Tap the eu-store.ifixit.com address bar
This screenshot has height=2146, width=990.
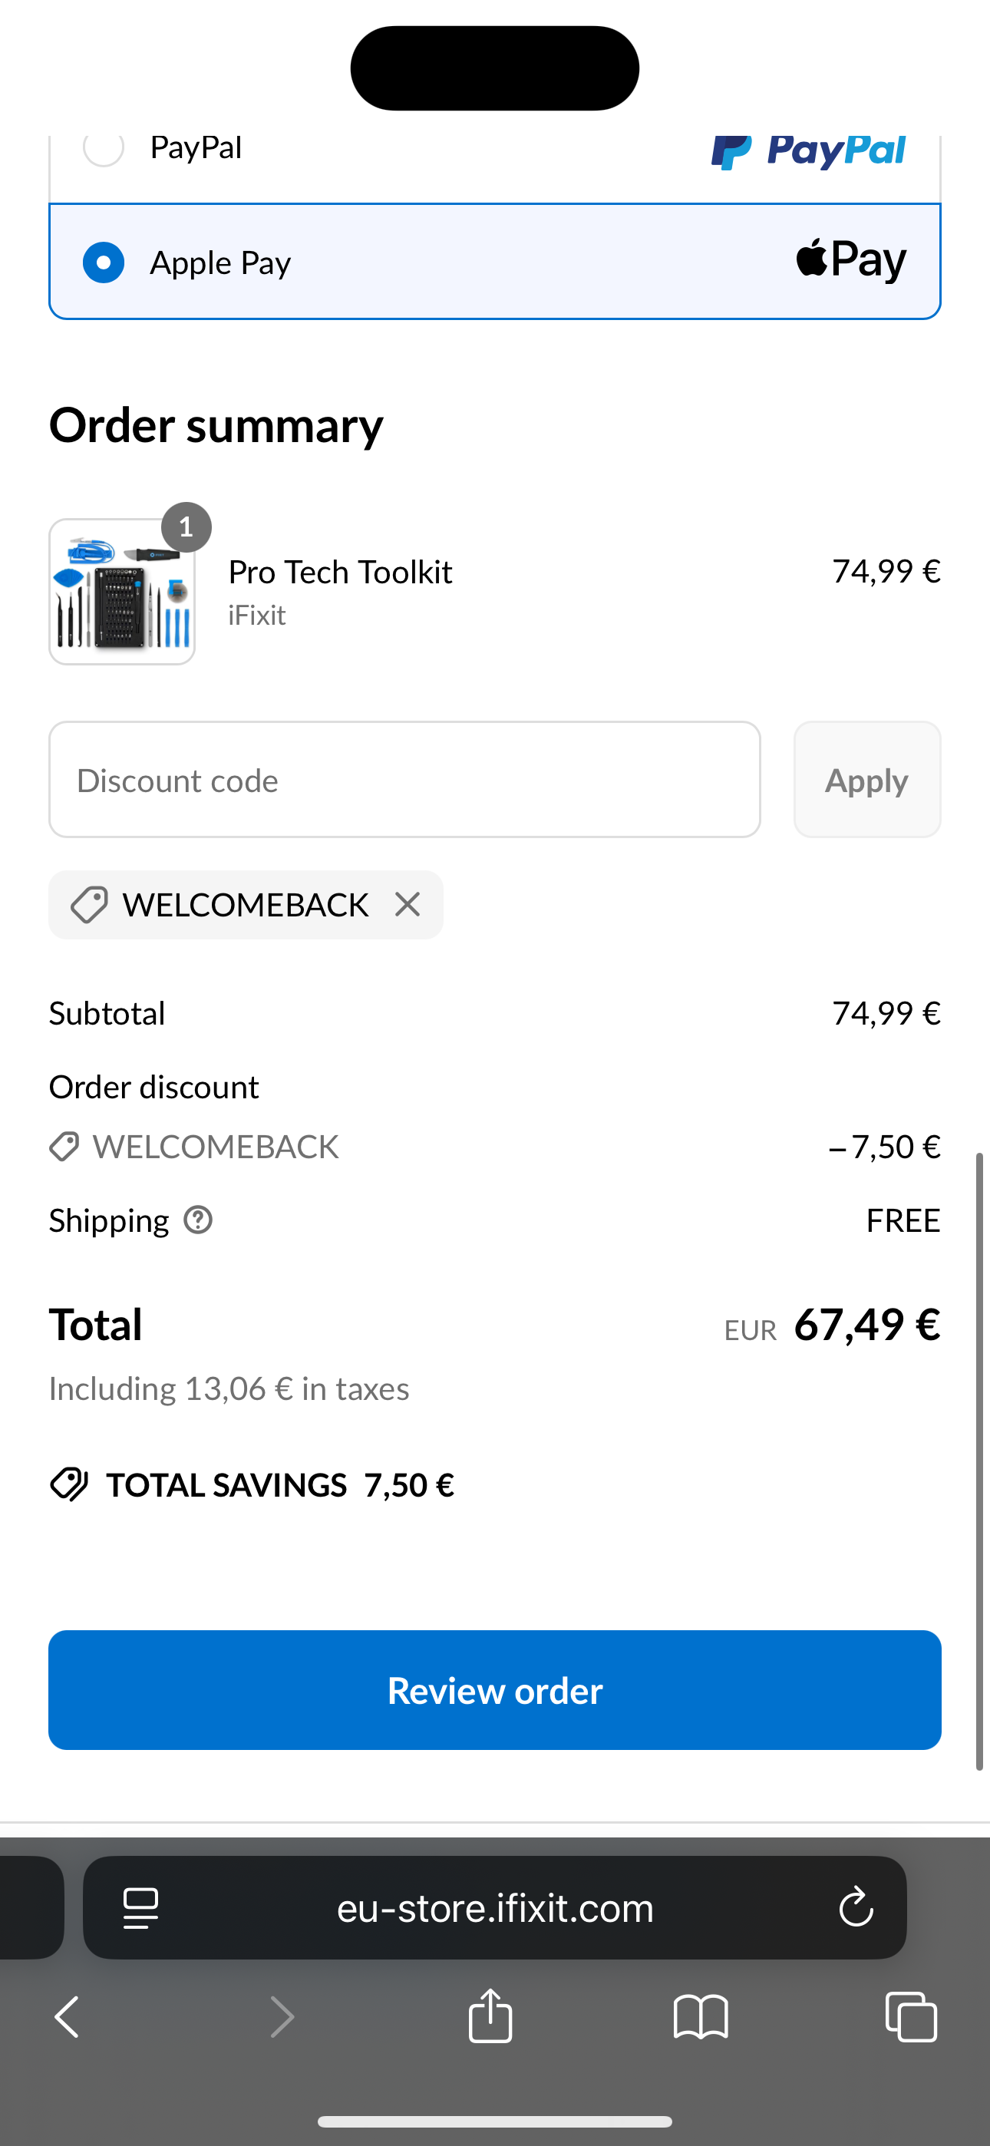coord(494,1908)
